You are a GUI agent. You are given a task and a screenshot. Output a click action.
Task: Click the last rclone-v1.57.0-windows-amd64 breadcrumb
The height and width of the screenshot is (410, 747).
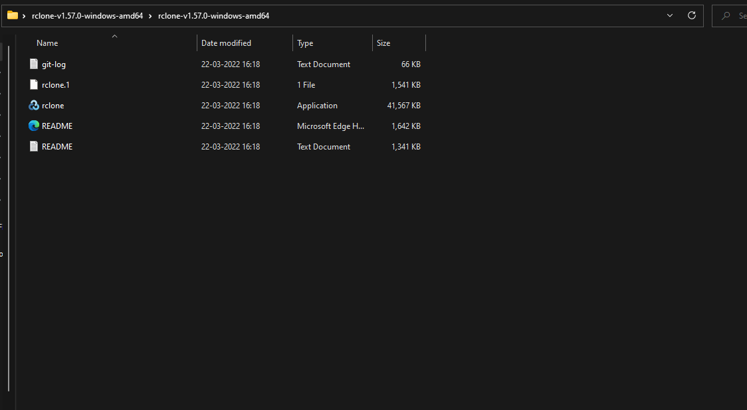pyautogui.click(x=213, y=16)
